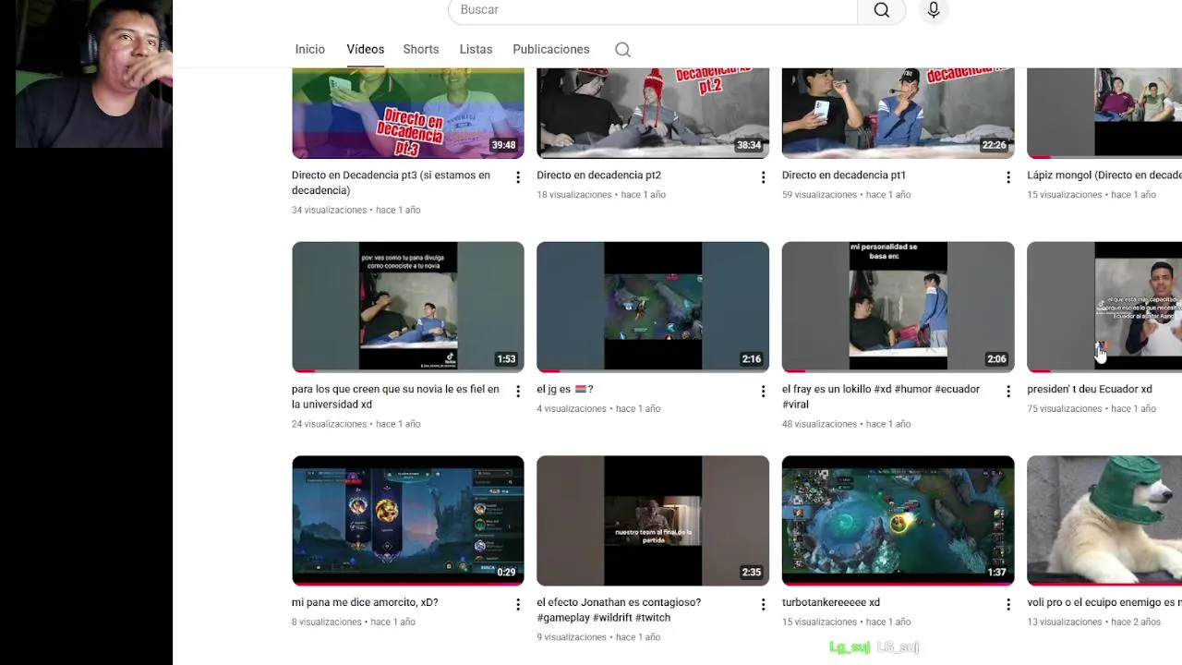The width and height of the screenshot is (1182, 665).
Task: Click '48 visualizaciones • hace 1 año' text
Action: 846,424
